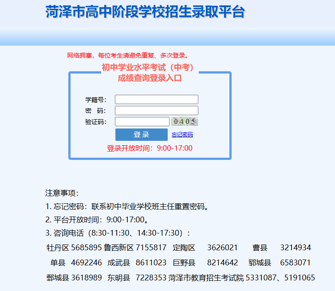Click the 学籍号 input field
This screenshot has height=291, width=335.
point(156,99)
